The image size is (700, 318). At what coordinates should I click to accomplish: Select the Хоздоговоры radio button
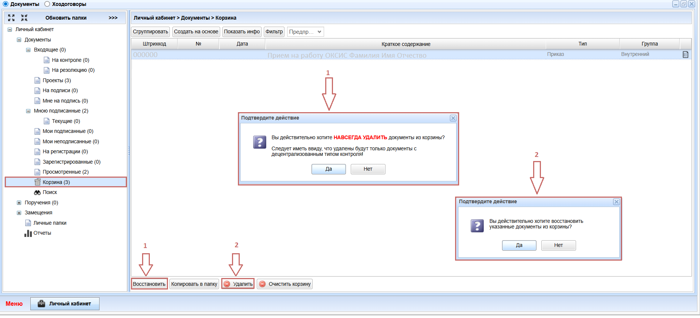tap(47, 4)
